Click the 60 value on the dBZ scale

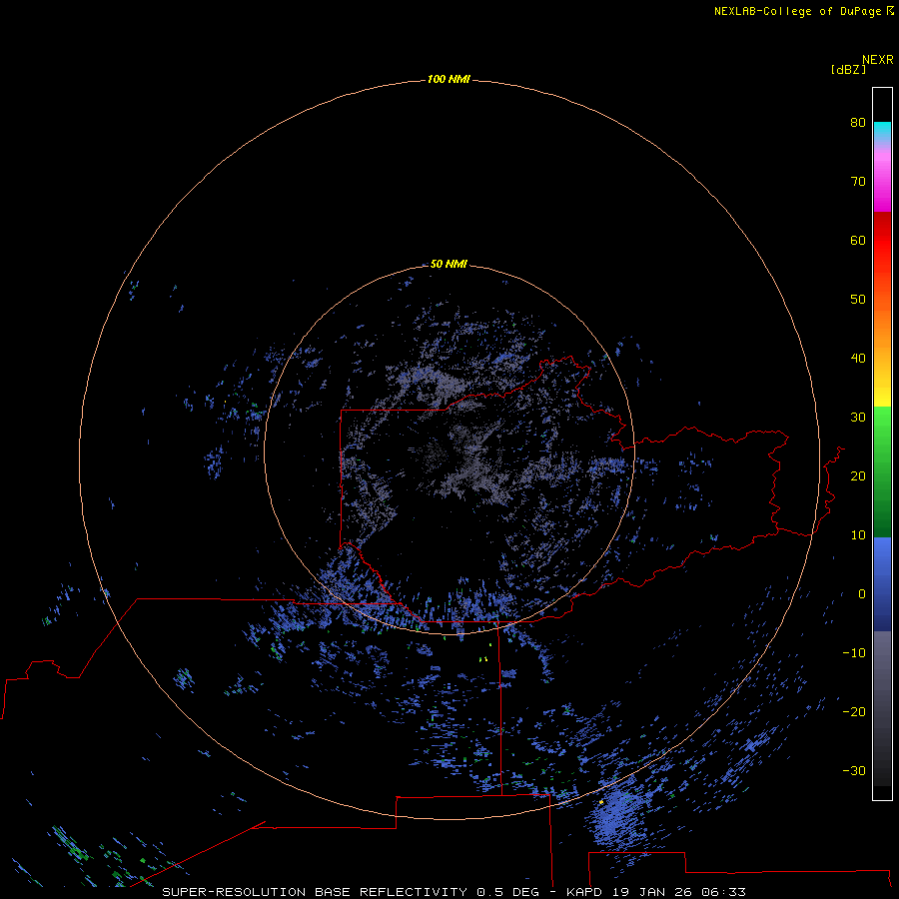(858, 240)
